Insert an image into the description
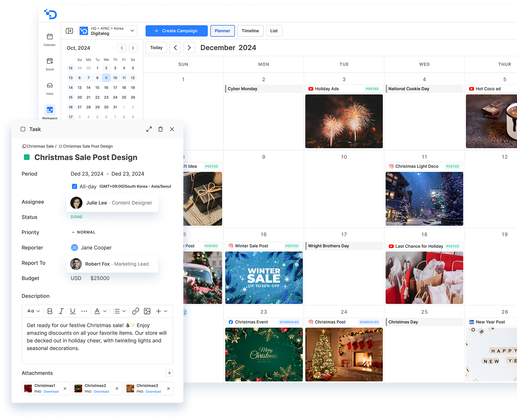The image size is (517, 420). pos(147,311)
